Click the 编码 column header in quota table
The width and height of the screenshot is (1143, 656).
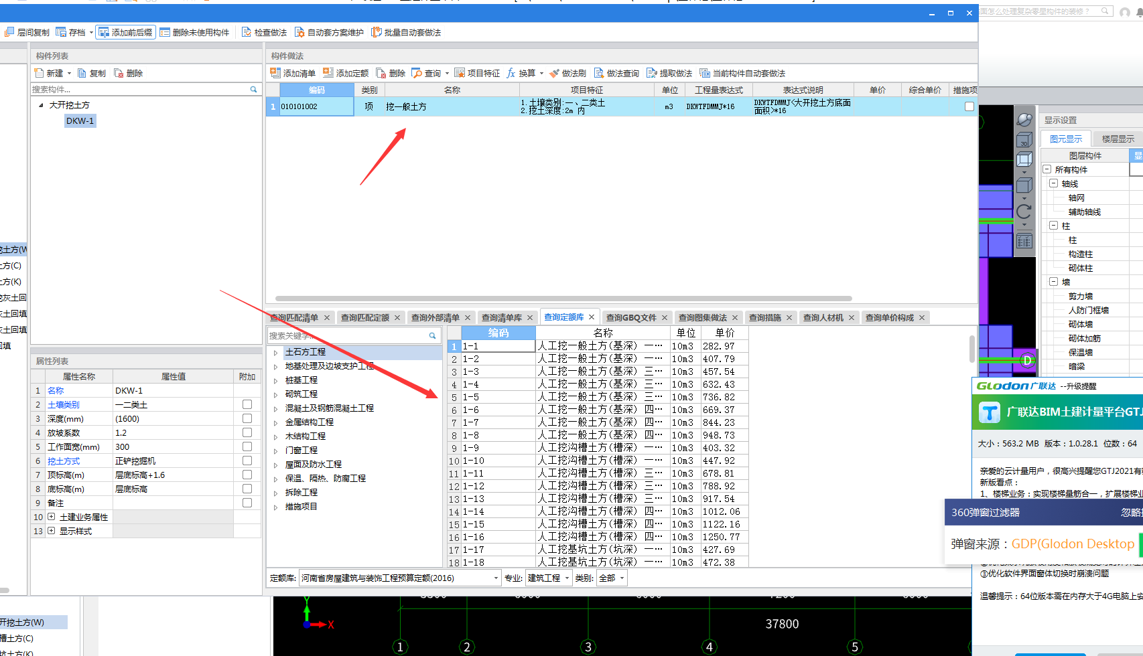click(x=498, y=333)
